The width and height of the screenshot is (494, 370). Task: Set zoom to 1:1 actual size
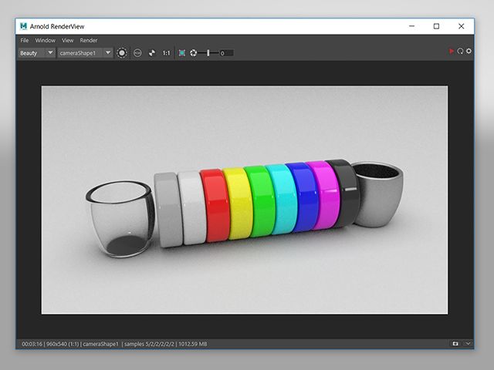(x=166, y=53)
